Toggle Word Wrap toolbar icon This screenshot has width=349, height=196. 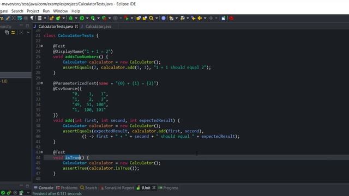click(20, 18)
